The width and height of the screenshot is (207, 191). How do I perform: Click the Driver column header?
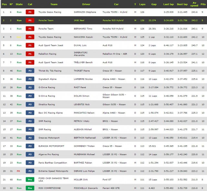[86, 4]
